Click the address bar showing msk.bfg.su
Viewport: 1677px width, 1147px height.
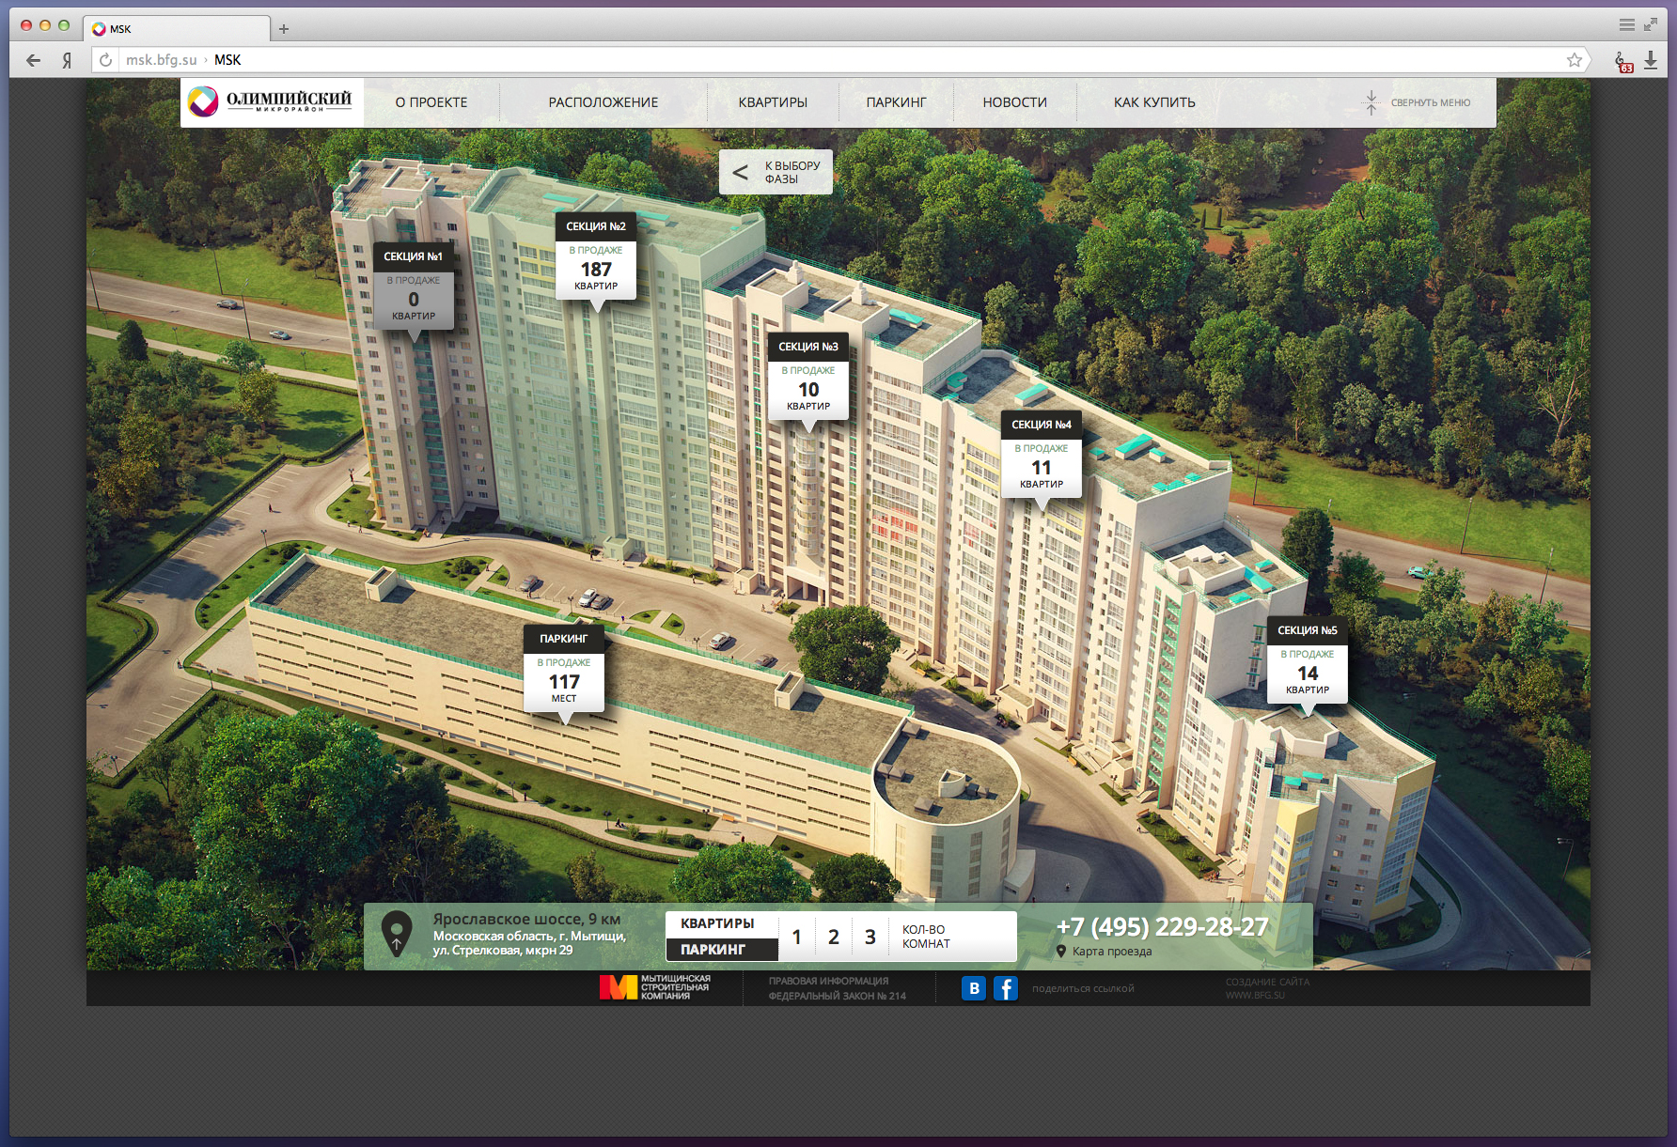(x=841, y=60)
